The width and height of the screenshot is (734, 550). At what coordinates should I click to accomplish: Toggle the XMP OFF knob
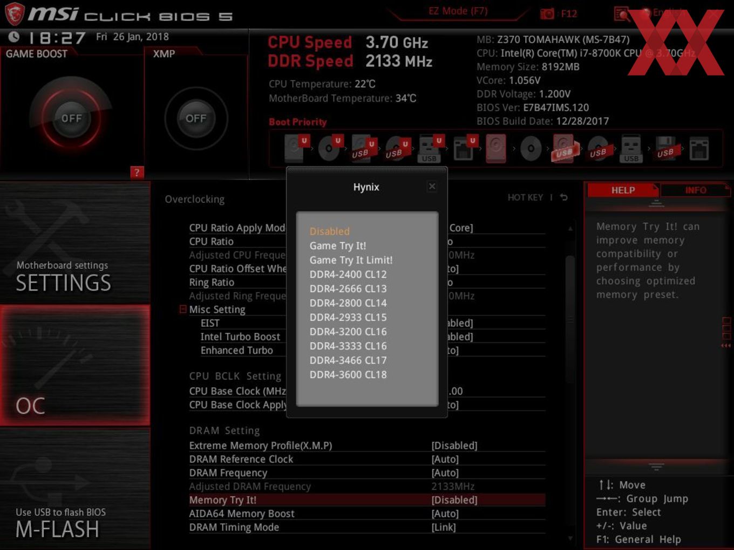[x=196, y=118]
